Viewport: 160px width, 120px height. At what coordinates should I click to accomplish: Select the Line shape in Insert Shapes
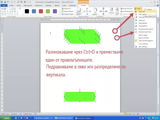(7, 9)
